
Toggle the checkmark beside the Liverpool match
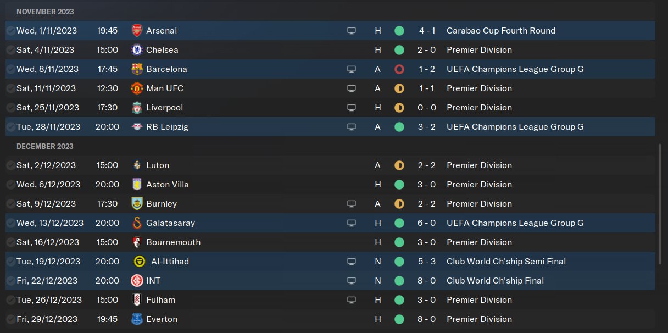pos(10,108)
